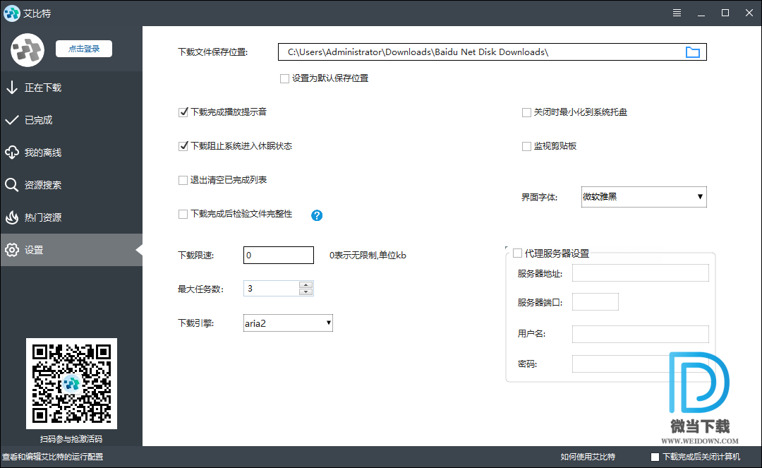Increase 最大任务数 with up arrow
The image size is (762, 468).
[306, 284]
